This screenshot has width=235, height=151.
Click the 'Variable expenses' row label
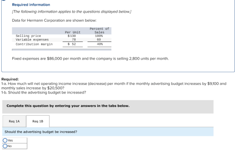(32, 40)
